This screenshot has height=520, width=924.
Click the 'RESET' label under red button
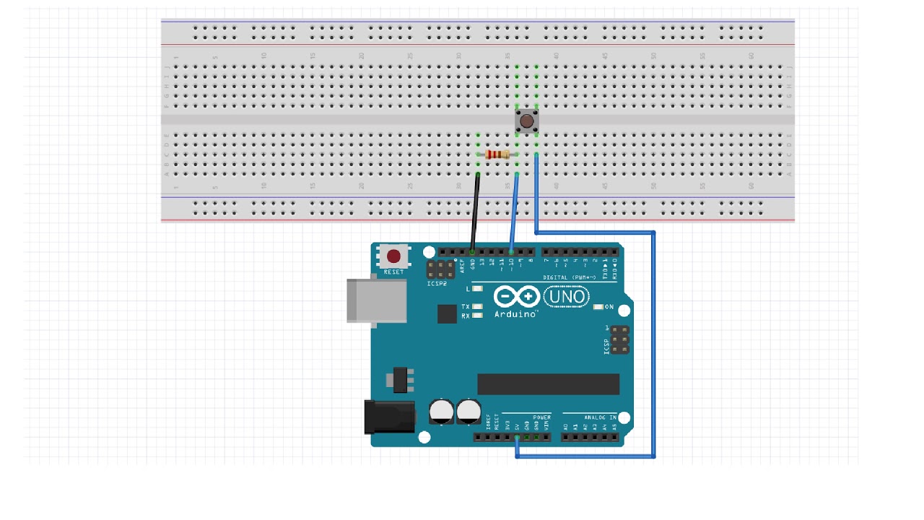(394, 272)
